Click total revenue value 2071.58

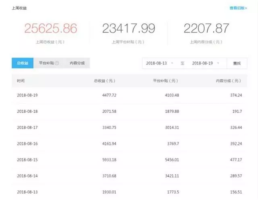click(x=109, y=111)
